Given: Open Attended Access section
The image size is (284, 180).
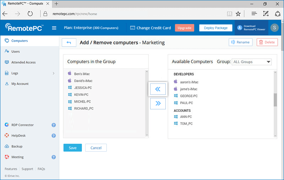Looking at the screenshot, I should 23,62.
